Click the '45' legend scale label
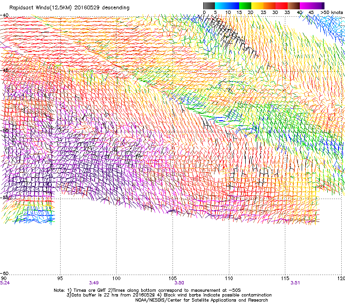Viewport: 345px width, 303px height. click(x=311, y=13)
